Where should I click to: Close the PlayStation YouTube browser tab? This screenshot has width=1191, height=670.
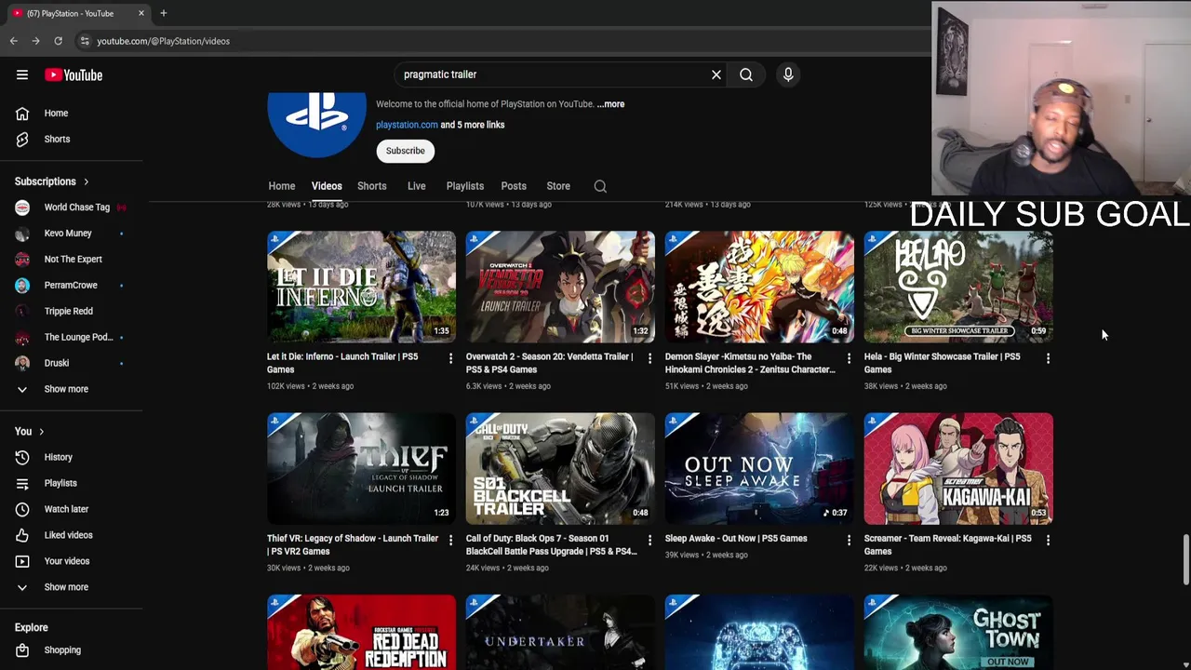point(141,13)
